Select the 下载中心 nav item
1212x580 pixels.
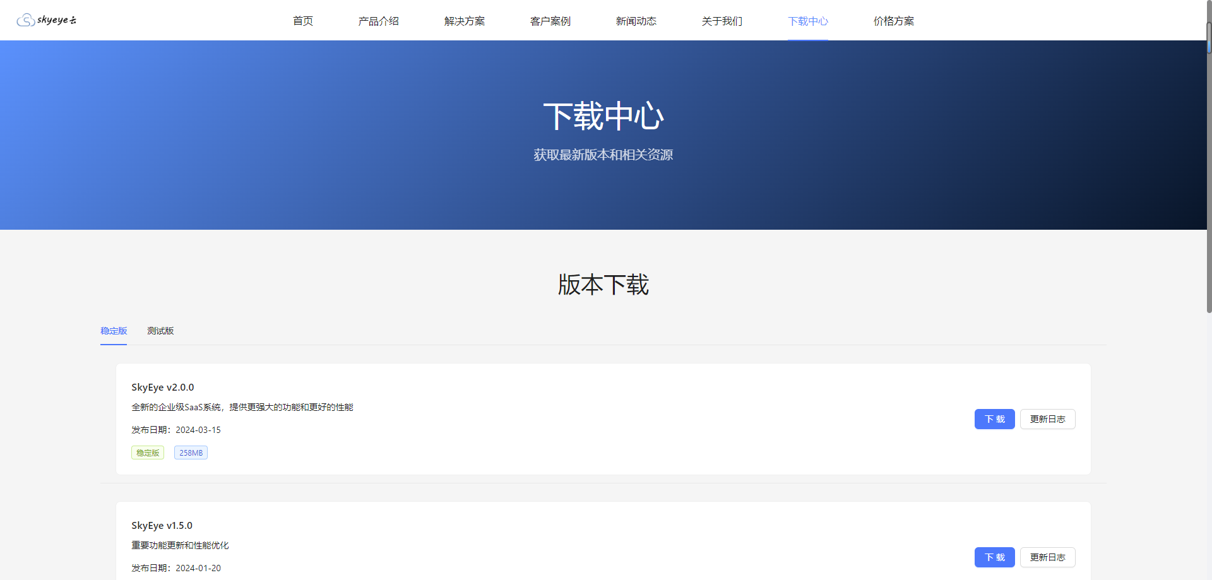click(807, 21)
